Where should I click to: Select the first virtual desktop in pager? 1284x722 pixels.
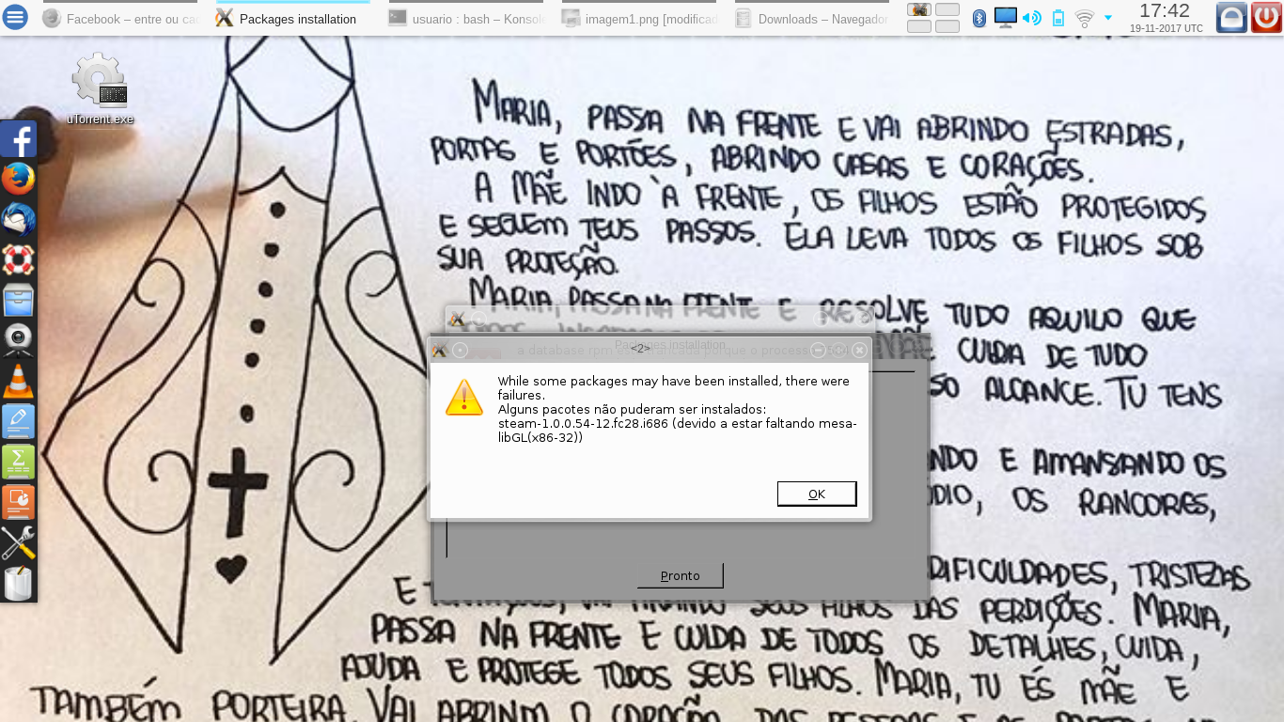coord(919,9)
